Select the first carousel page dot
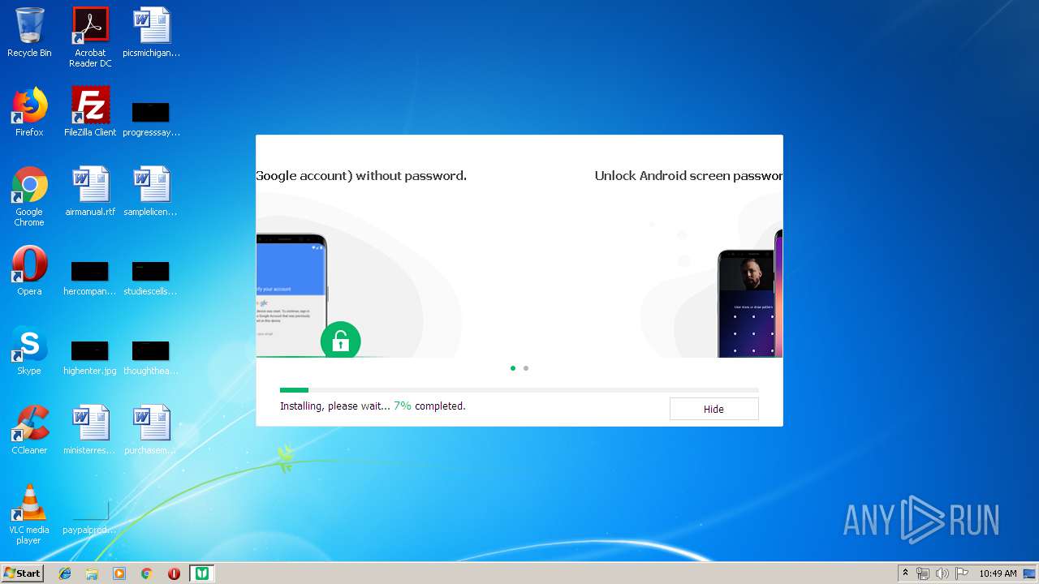This screenshot has height=584, width=1039. 513,368
